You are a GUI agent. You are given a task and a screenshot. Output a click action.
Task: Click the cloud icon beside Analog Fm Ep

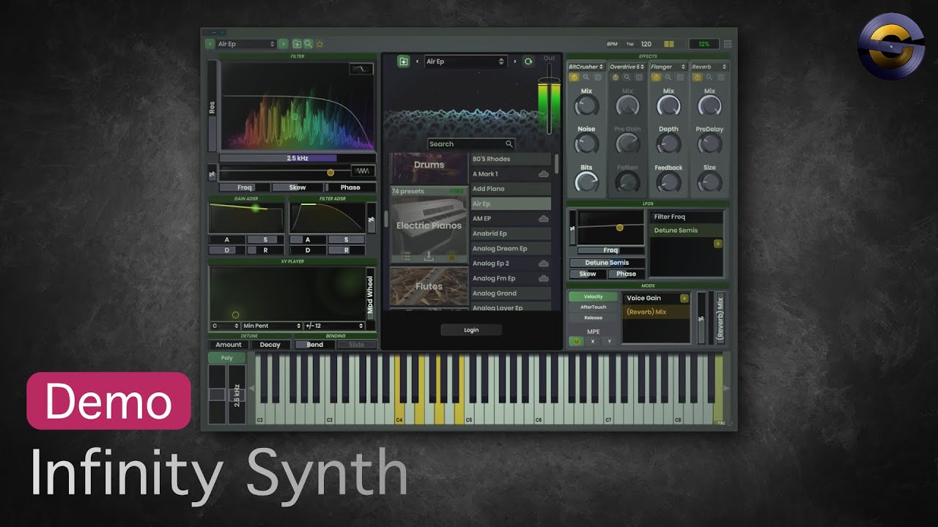(544, 278)
